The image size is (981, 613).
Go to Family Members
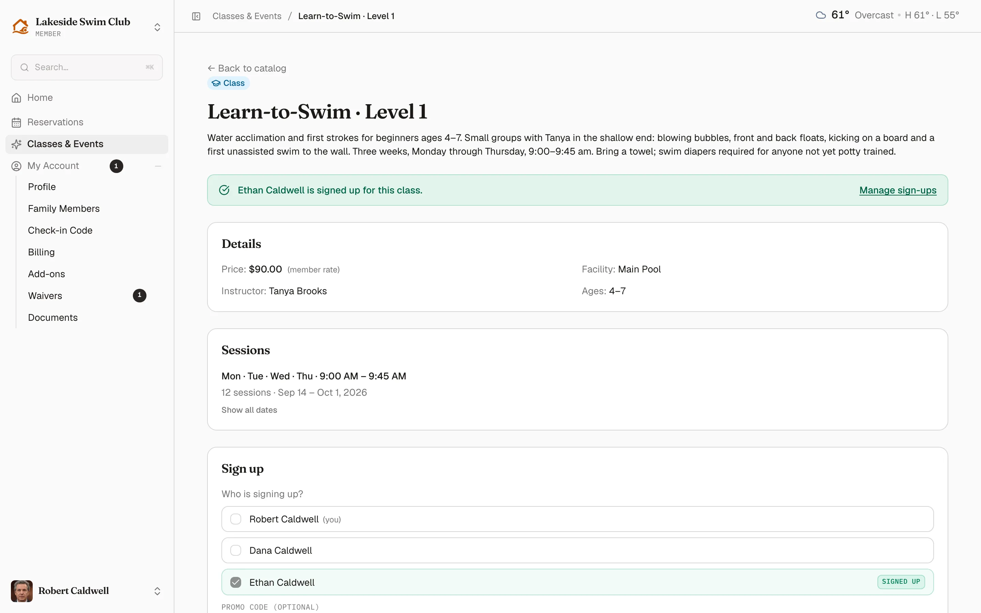click(64, 209)
